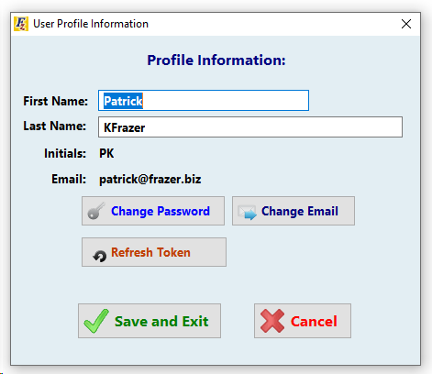
Task: Click the Profile Information heading
Action: point(216,60)
